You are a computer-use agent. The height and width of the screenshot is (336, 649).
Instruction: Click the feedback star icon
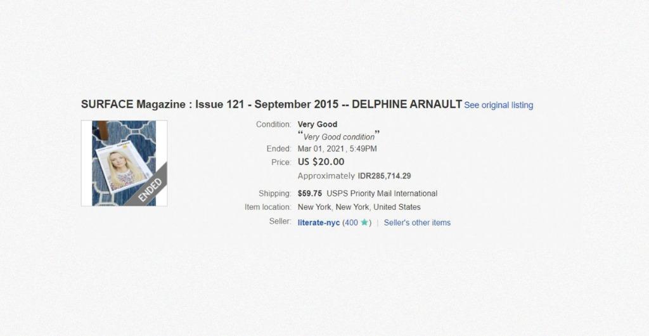point(364,223)
